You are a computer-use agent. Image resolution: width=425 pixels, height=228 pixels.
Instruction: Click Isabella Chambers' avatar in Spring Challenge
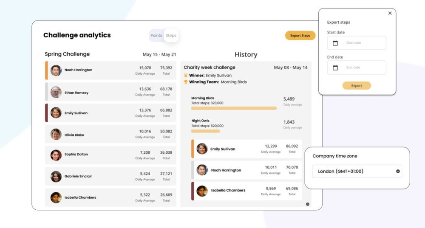(x=56, y=198)
